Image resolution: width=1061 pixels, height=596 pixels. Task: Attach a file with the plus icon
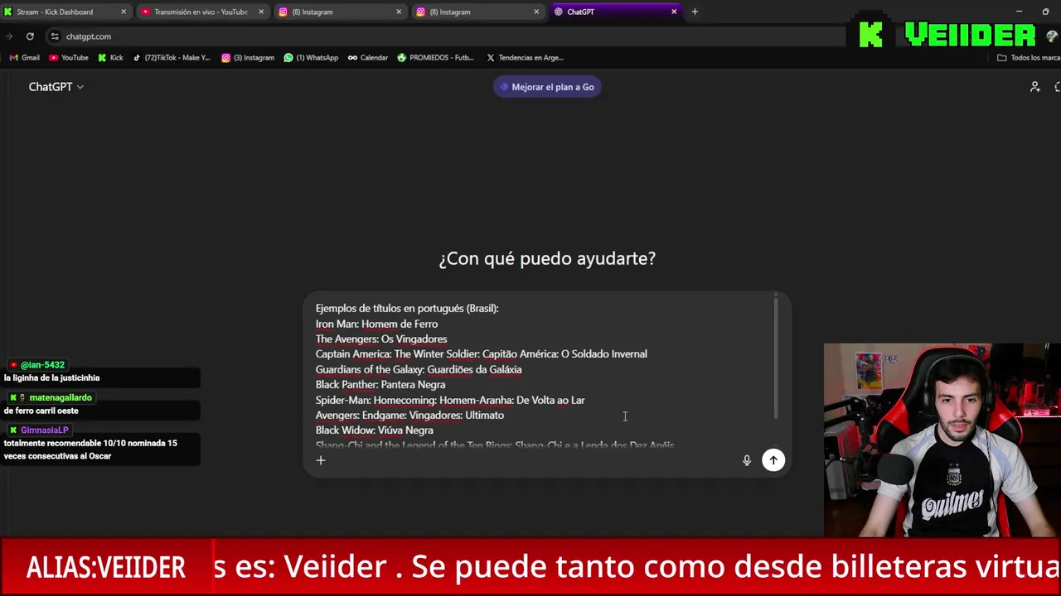321,460
